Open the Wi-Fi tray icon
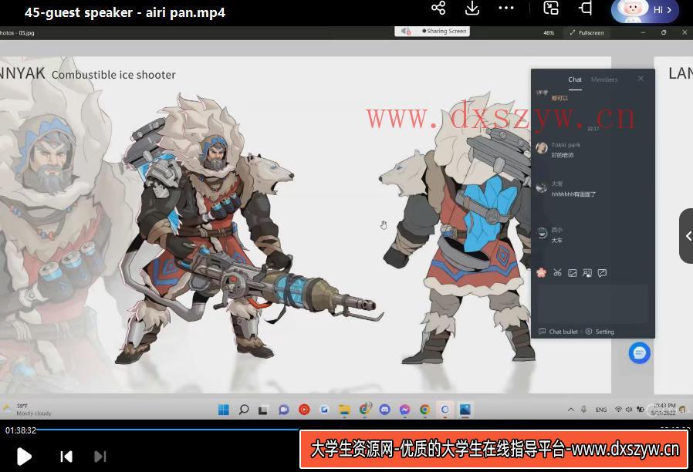Image resolution: width=693 pixels, height=472 pixels. pyautogui.click(x=618, y=410)
